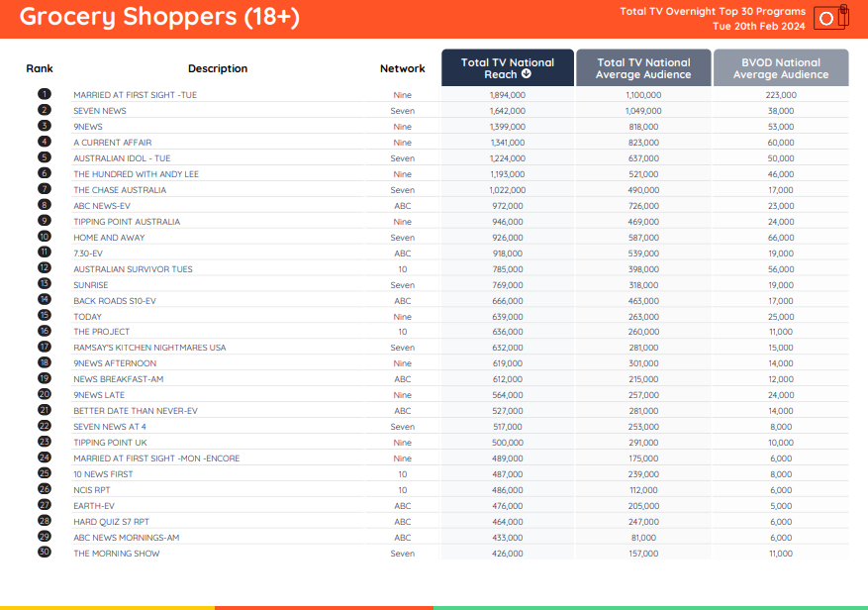Screen dimensions: 868x610
Task: Select the BVOD National Average Audience column header
Action: click(780, 68)
